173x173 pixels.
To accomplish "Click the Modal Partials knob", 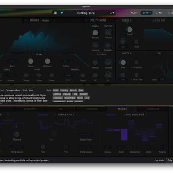I will pyautogui.click(x=95, y=33).
